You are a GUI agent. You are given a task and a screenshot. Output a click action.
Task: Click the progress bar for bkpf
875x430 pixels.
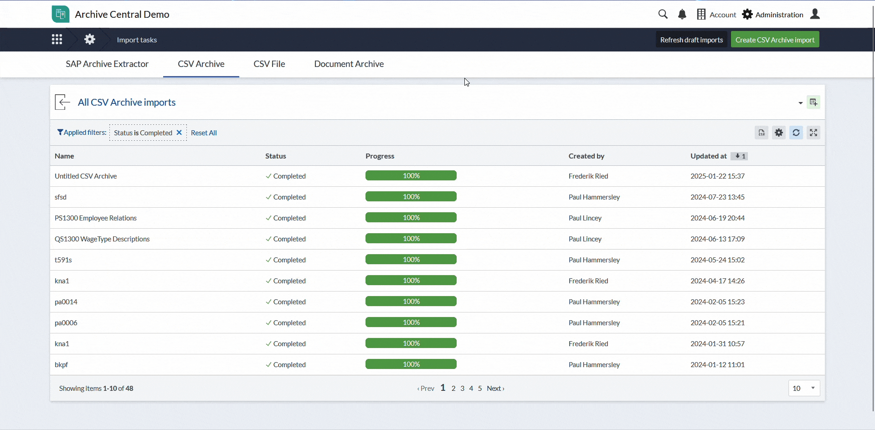click(411, 364)
